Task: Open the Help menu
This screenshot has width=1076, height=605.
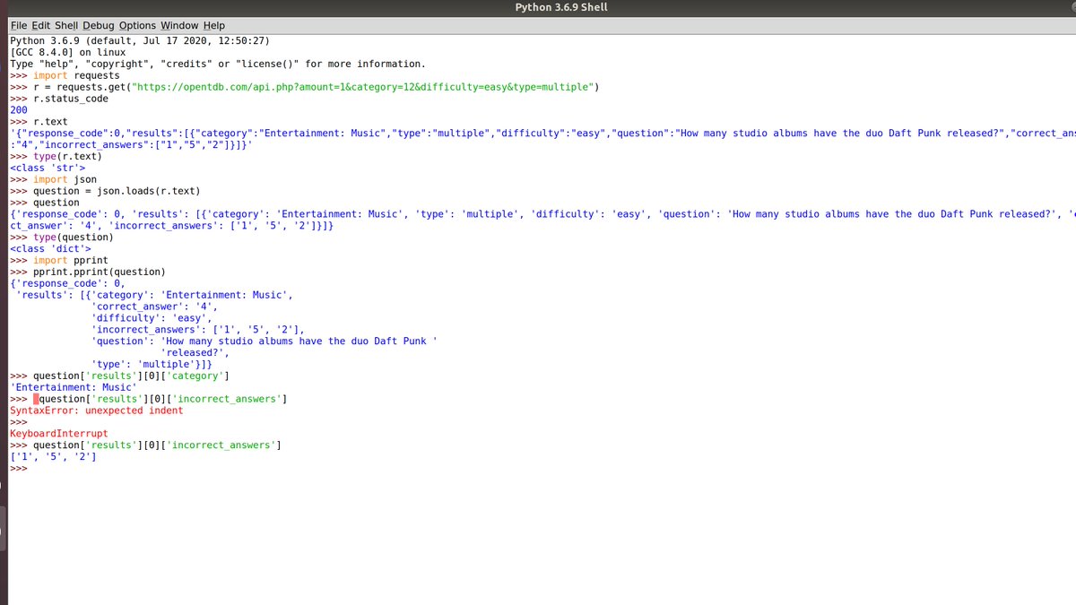Action: click(x=214, y=25)
